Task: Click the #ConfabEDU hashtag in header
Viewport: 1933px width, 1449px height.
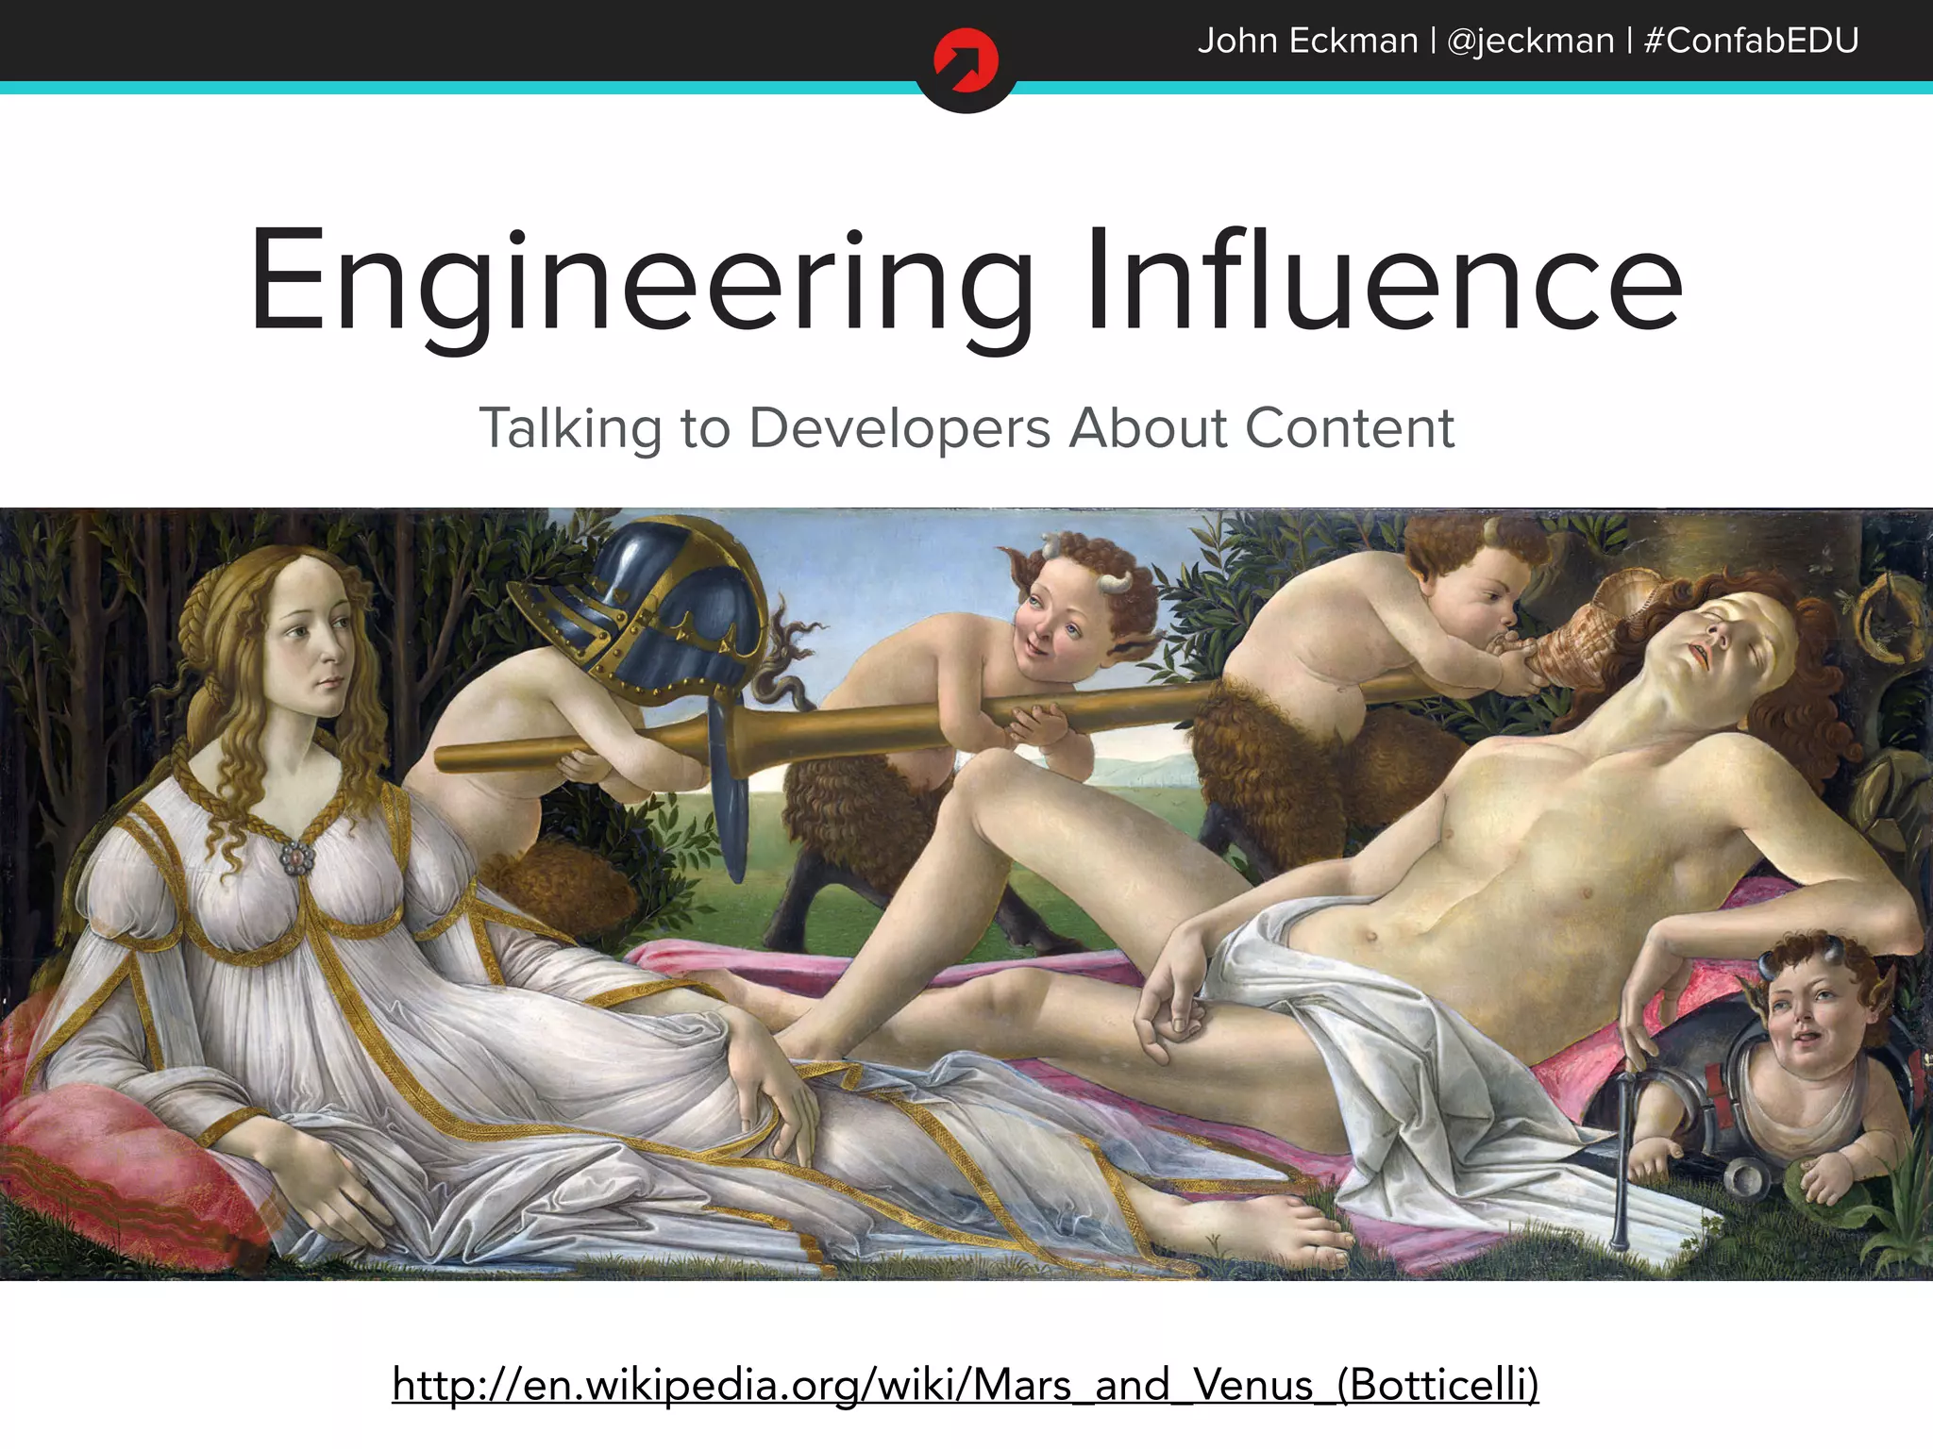Action: 1751,41
